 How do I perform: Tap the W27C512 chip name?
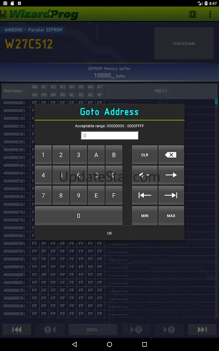pyautogui.click(x=29, y=44)
